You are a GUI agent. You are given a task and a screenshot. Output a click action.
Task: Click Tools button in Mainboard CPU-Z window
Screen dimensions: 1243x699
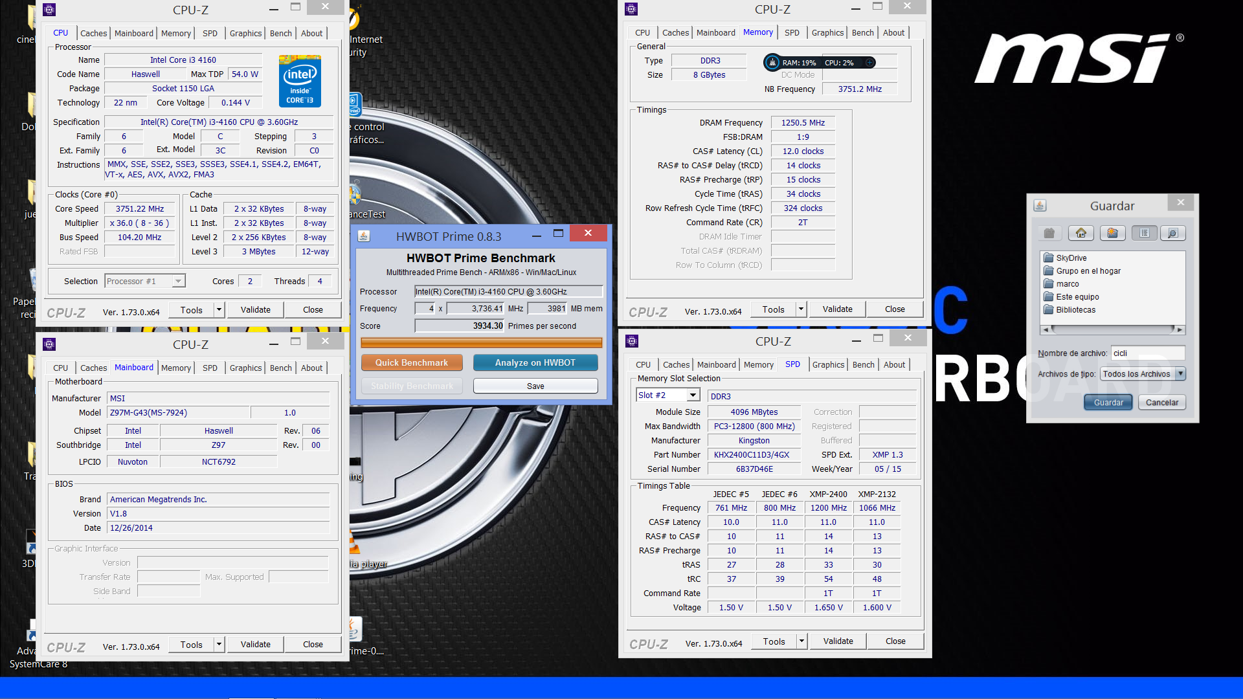pos(192,644)
